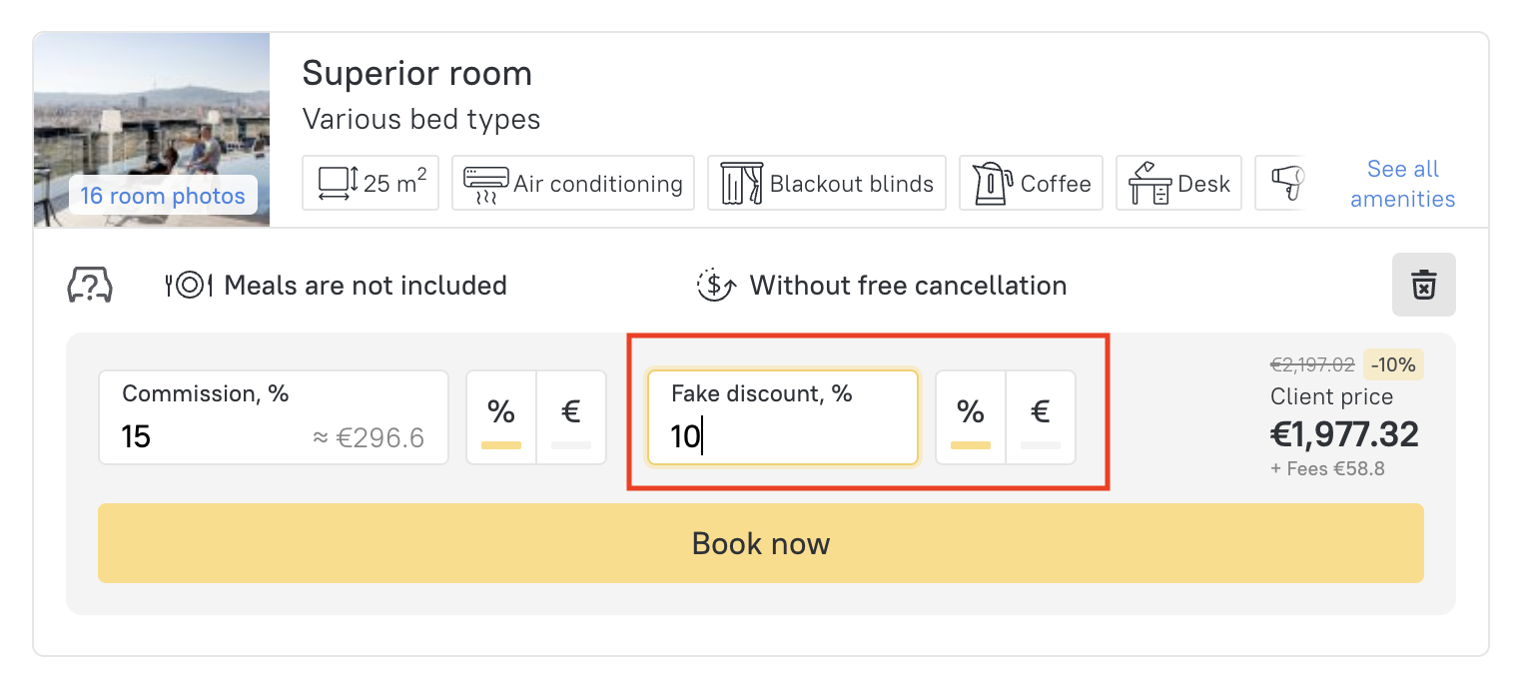
Task: Click the car question mark icon
Action: (x=90, y=286)
